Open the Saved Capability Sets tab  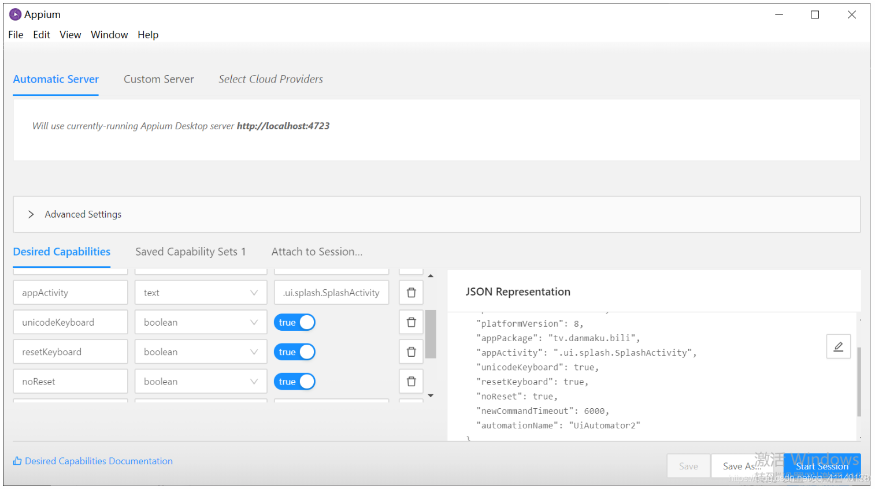point(191,252)
